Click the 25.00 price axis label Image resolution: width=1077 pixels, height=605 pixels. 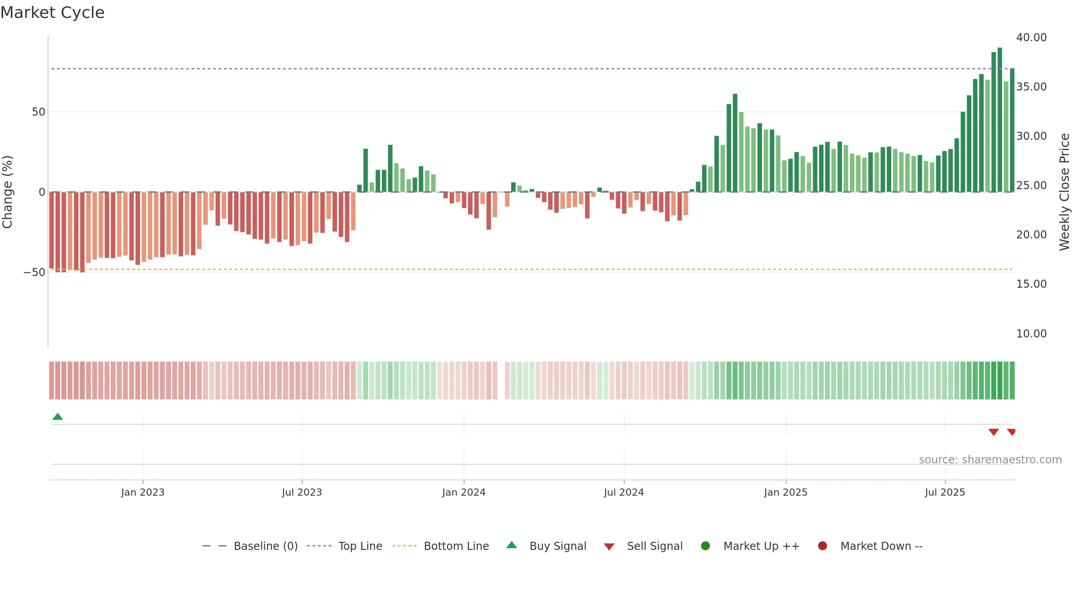click(1031, 186)
